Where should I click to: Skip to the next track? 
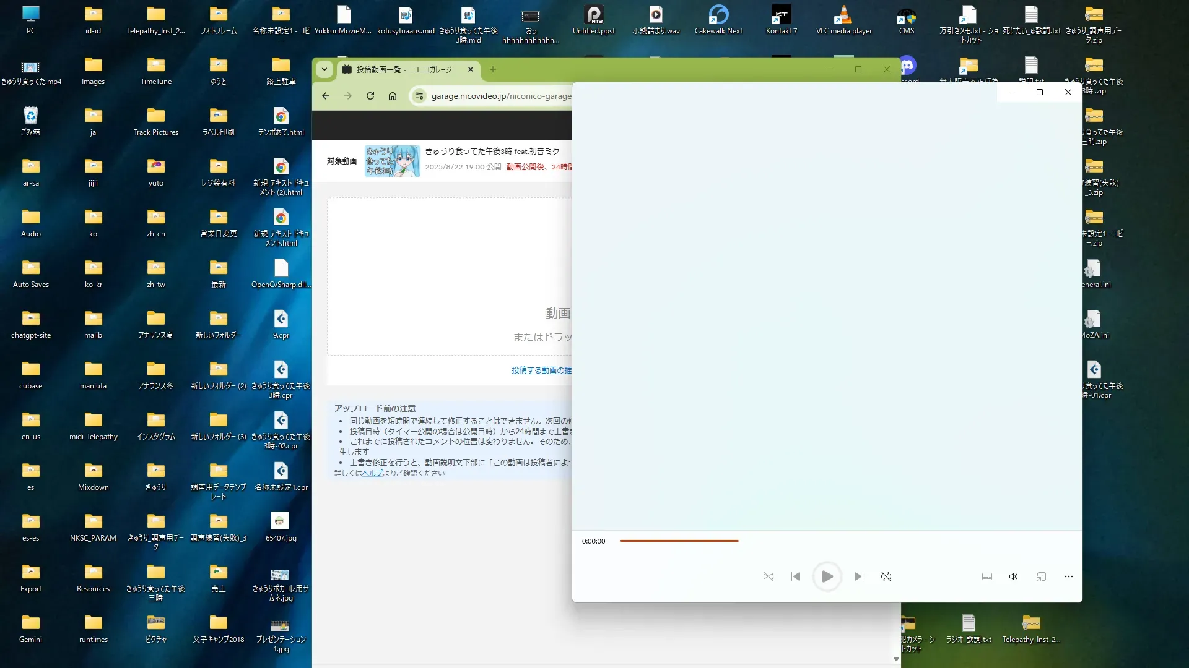pos(858,576)
